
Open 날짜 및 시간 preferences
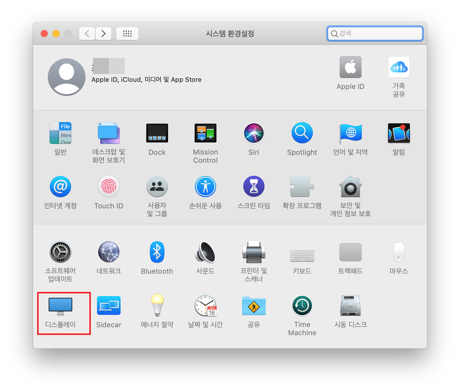(206, 305)
